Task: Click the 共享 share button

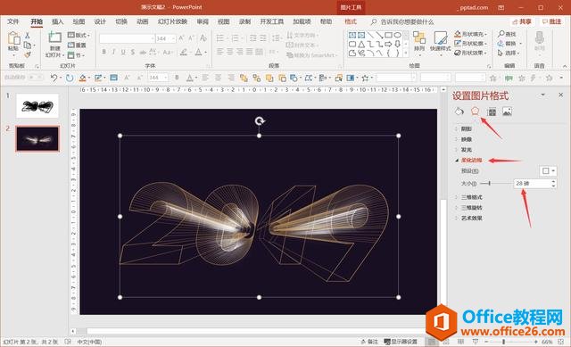Action: tap(521, 21)
